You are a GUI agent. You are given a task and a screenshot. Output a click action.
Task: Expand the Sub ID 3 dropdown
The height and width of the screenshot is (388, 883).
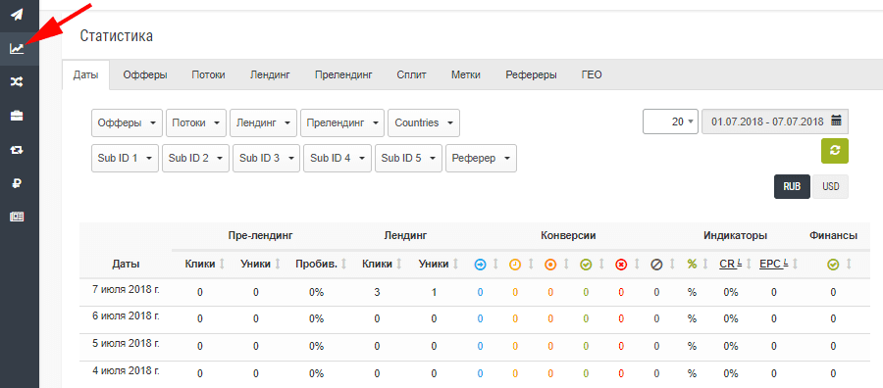click(x=266, y=158)
